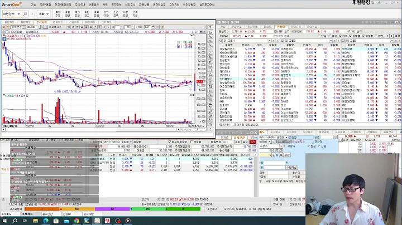Open the chart date calendar icon
Viewport: 402px width, 225px height.
[x=153, y=27]
